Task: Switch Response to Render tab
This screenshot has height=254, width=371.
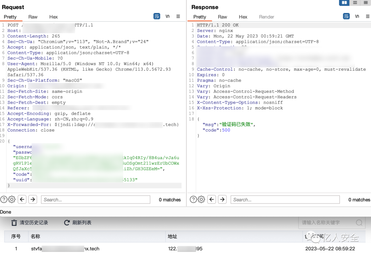Action: (267, 17)
